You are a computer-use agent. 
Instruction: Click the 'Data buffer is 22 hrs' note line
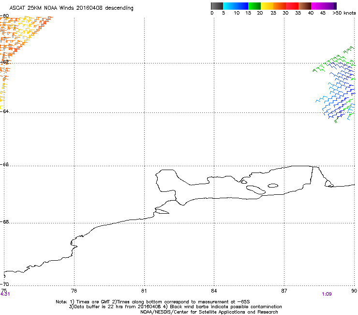(x=175, y=307)
